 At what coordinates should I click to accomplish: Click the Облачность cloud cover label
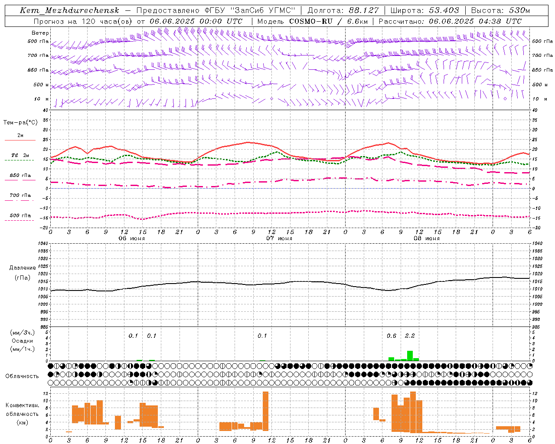click(22, 376)
